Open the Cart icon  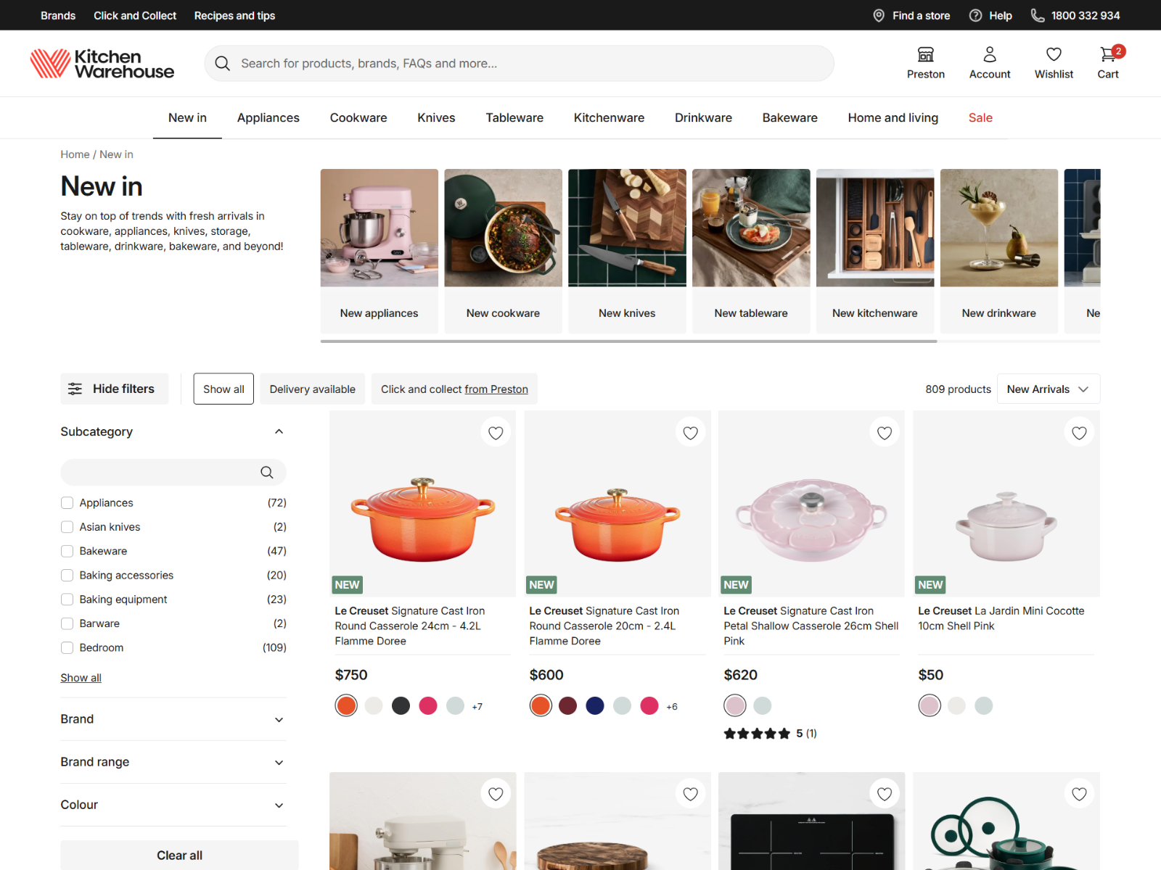[1108, 54]
